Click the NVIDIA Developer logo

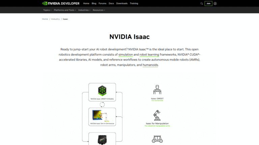pyautogui.click(x=61, y=3)
